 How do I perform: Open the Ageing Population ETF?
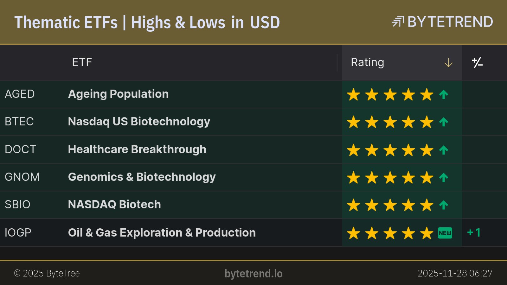click(118, 94)
